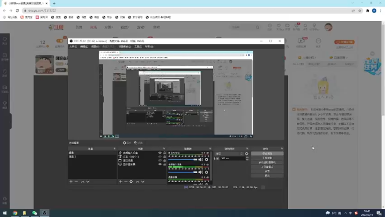Remove the source with the Sources minus icon
The image size is (385, 217).
(x=126, y=182)
